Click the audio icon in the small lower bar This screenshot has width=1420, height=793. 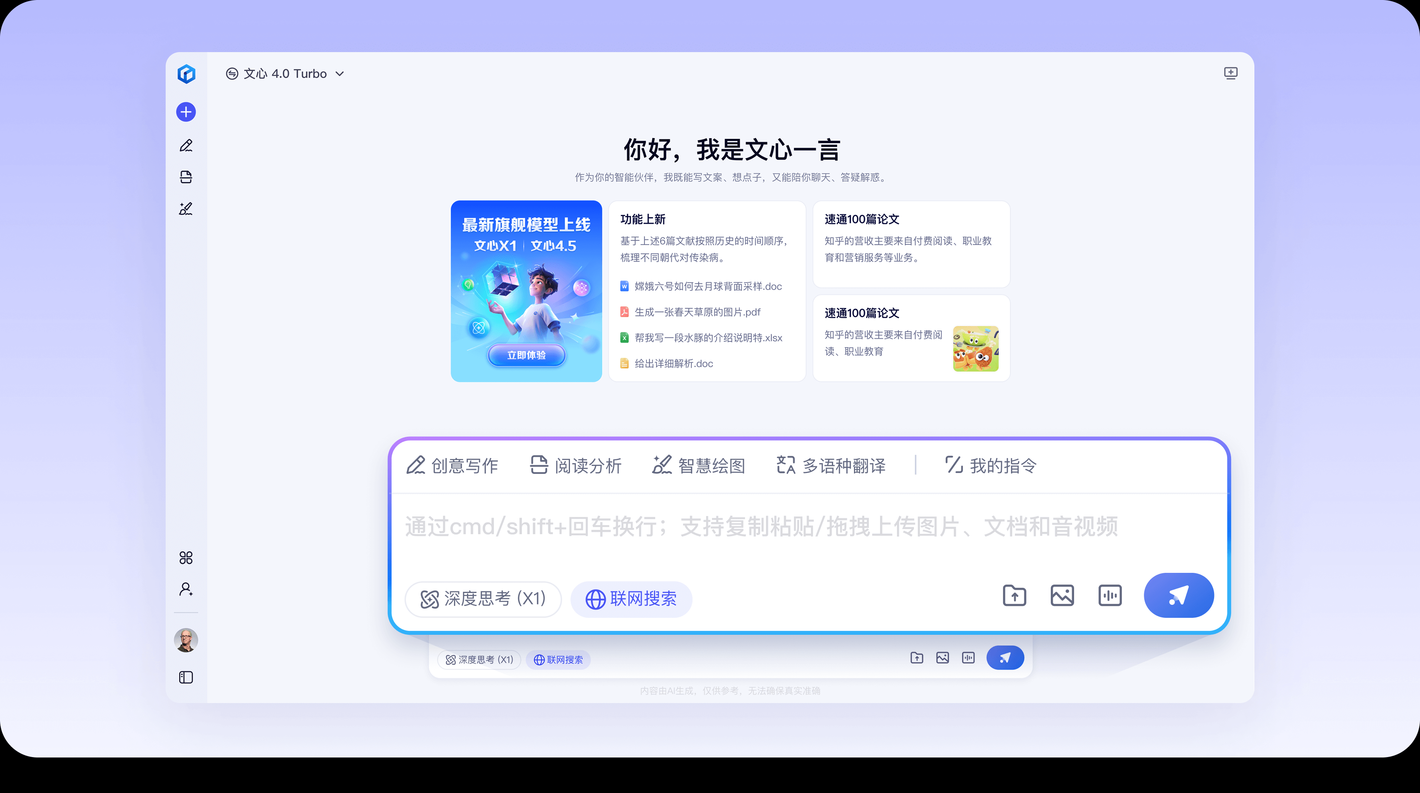(x=968, y=658)
